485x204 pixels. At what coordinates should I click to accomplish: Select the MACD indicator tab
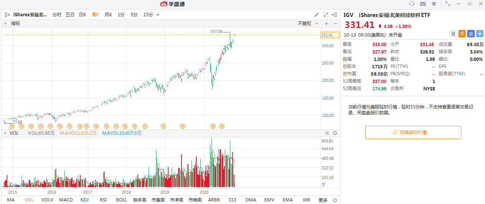pos(66,200)
